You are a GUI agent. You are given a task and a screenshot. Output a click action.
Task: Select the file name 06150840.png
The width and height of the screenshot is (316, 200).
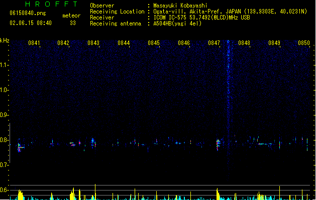(x=28, y=13)
